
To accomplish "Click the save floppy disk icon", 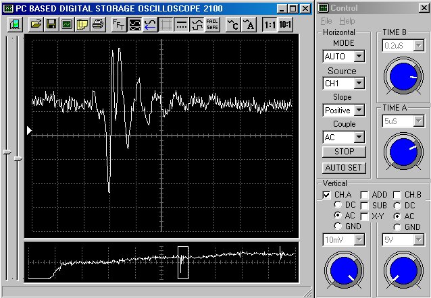I will [51, 24].
